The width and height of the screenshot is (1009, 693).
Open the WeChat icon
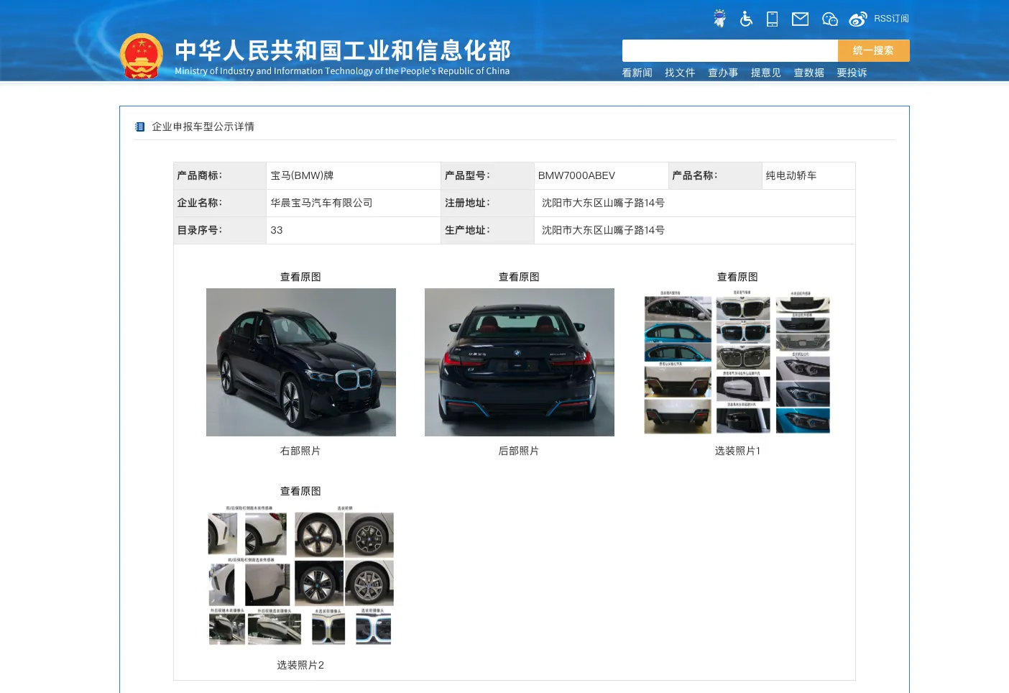[x=830, y=19]
